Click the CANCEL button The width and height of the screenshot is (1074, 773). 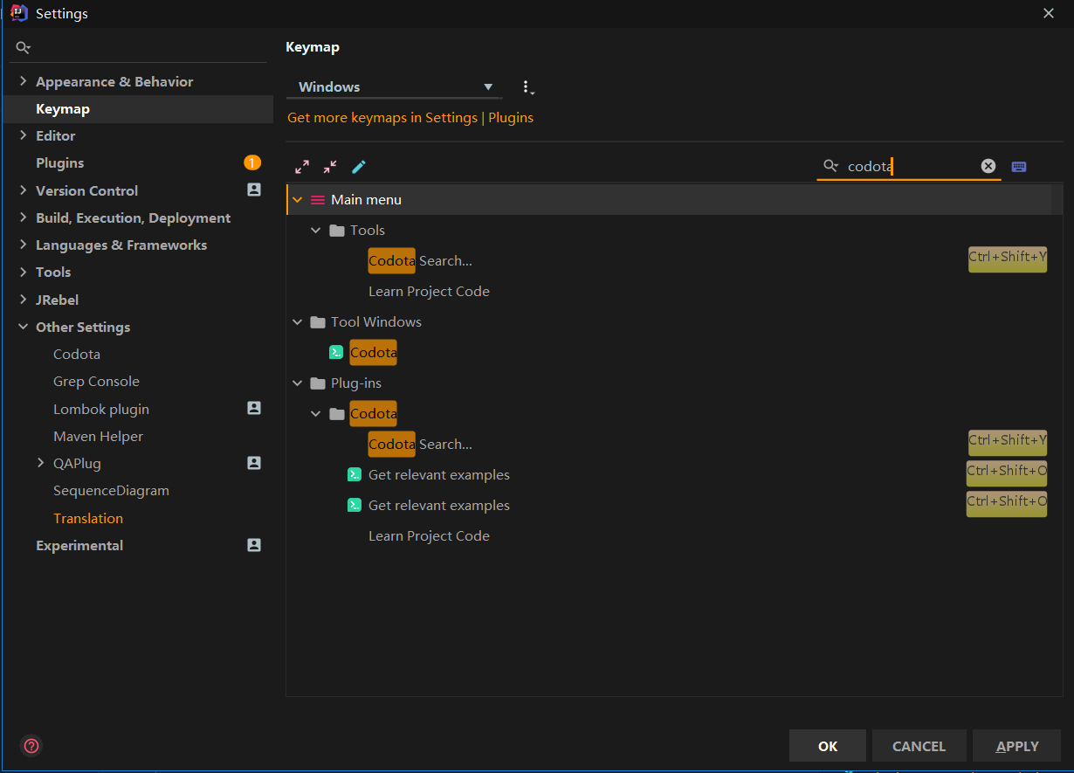[919, 746]
